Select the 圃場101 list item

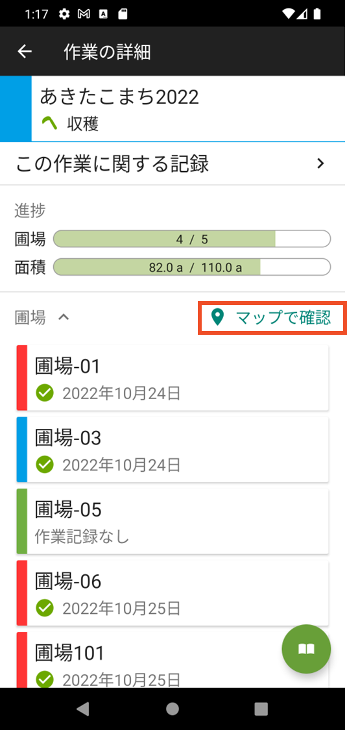(173, 659)
